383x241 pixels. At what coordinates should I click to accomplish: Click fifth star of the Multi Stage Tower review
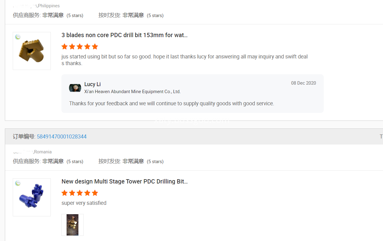[95, 193]
